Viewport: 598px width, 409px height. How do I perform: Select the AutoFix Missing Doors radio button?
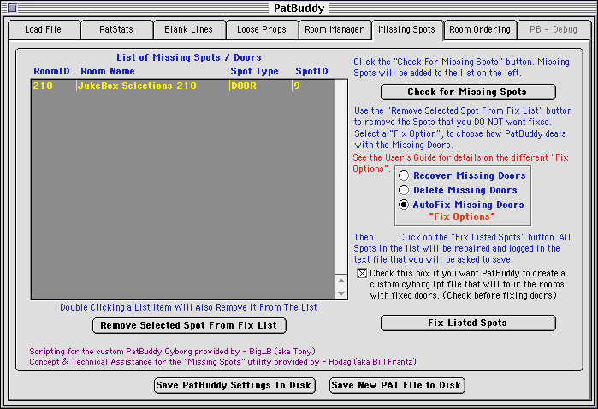point(404,205)
